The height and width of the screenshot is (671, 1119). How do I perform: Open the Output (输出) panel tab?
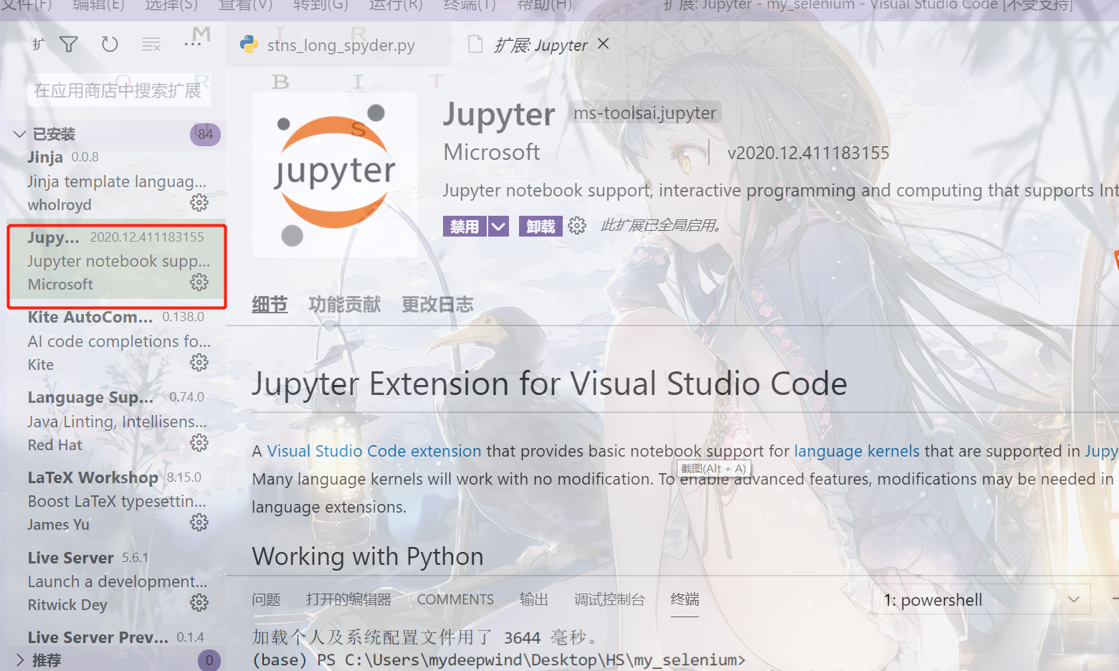533,599
